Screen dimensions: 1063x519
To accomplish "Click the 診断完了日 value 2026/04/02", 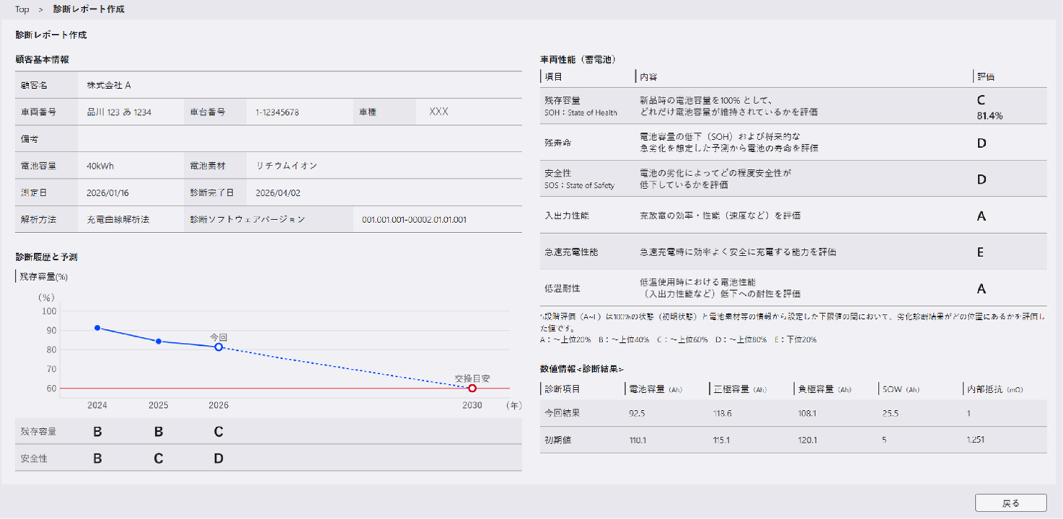I will 278,193.
